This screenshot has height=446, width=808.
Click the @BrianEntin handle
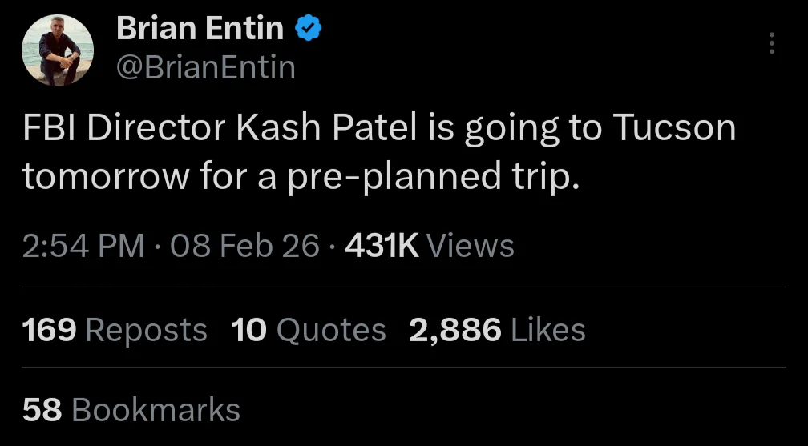206,67
